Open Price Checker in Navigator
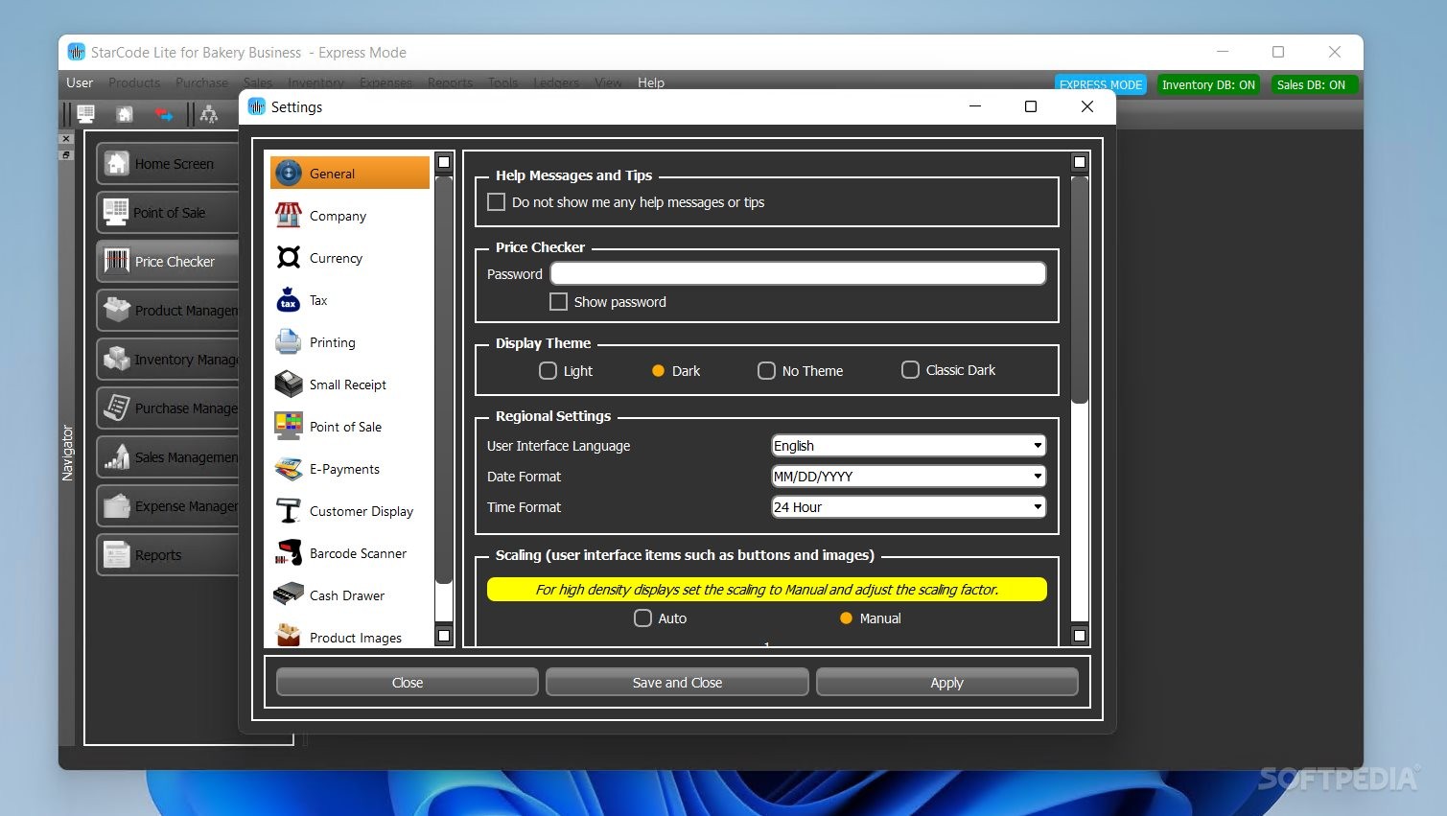 pyautogui.click(x=168, y=262)
